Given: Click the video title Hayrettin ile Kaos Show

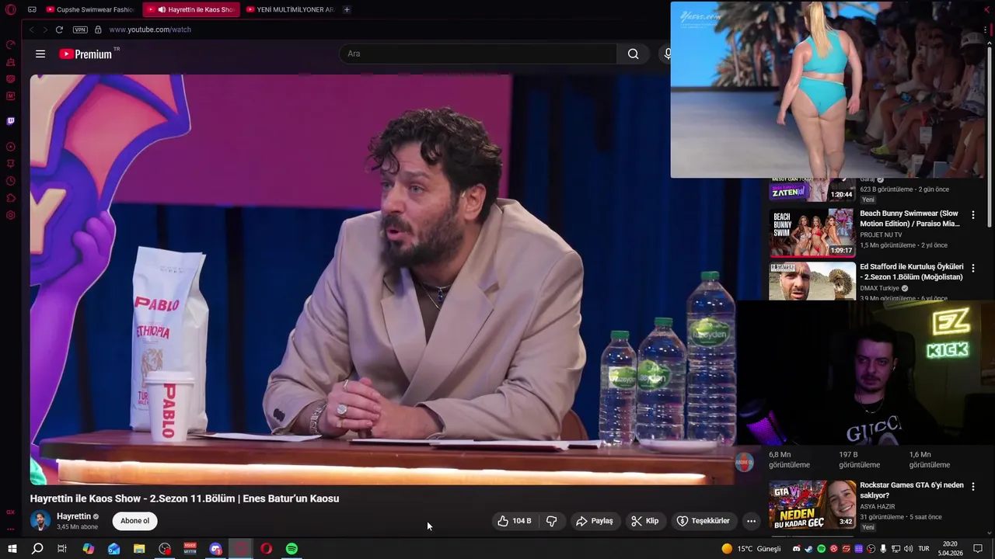Looking at the screenshot, I should tap(184, 498).
